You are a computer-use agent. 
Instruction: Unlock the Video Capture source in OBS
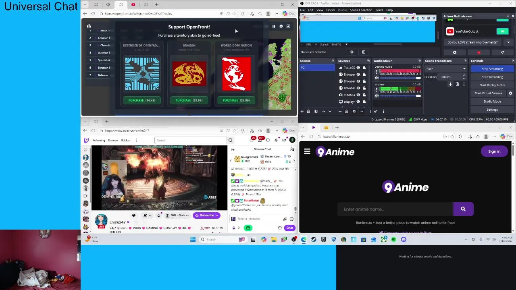364,95
